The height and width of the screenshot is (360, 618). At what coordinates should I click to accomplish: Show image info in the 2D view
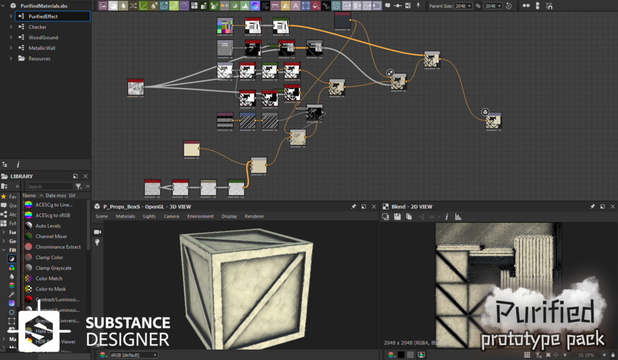pyautogui.click(x=446, y=217)
